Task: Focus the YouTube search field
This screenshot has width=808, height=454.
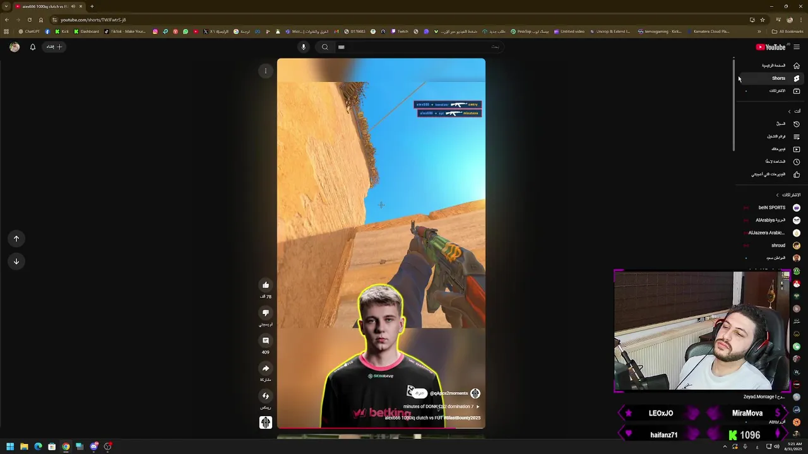Action: (x=420, y=47)
